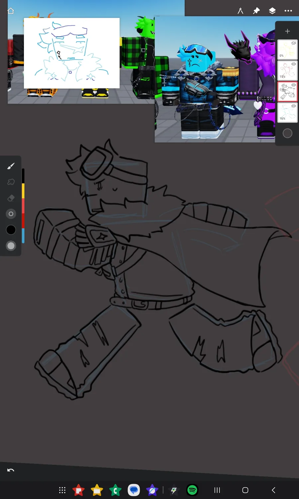The height and width of the screenshot is (499, 299).
Task: Hide the selected black lineart layer
Action: (x=294, y=85)
